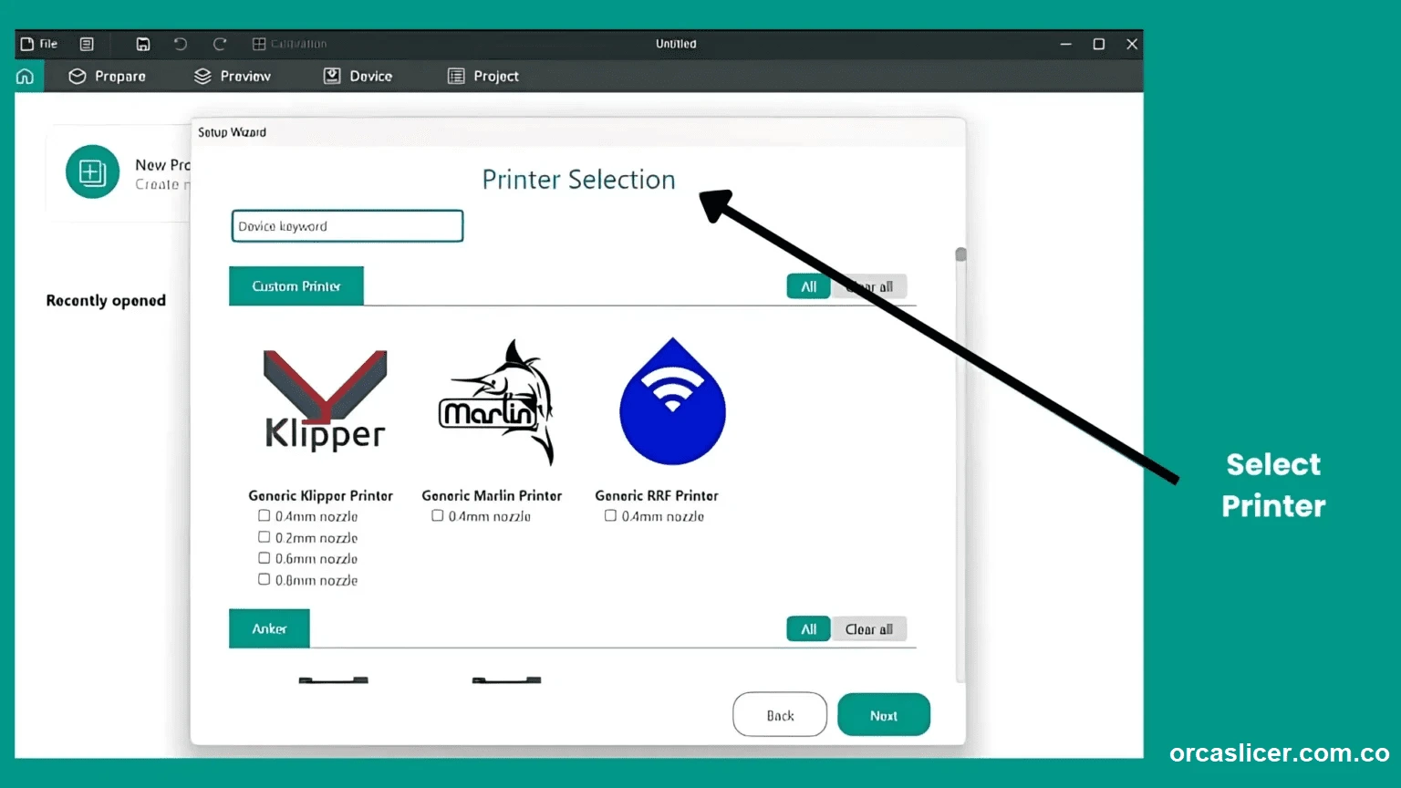This screenshot has width=1401, height=788.
Task: Check Klipper 0.8mm nozzle option
Action: coord(265,580)
